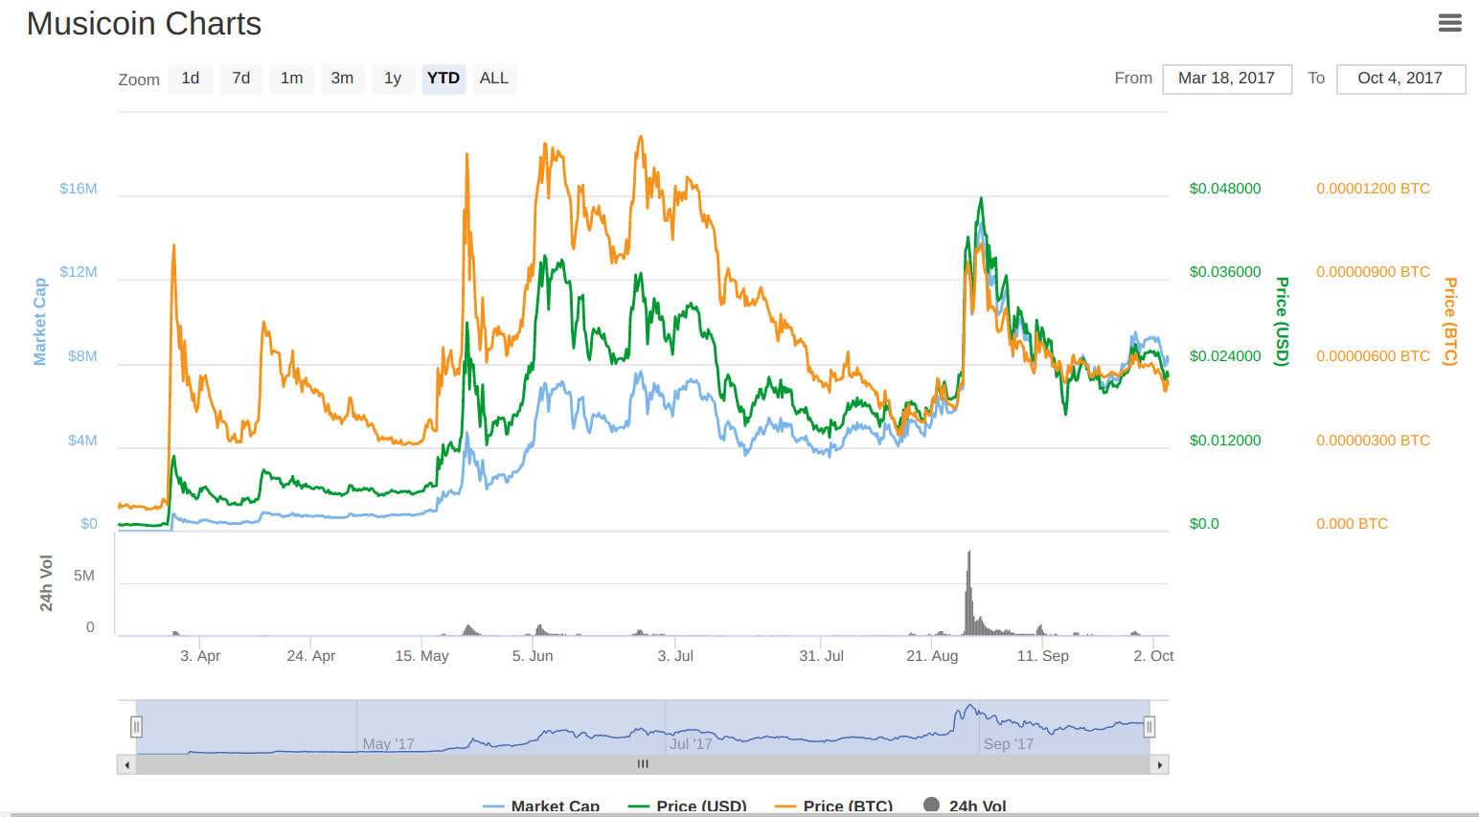Open the From date field
Image resolution: width=1479 pixels, height=817 pixels.
pos(1227,79)
